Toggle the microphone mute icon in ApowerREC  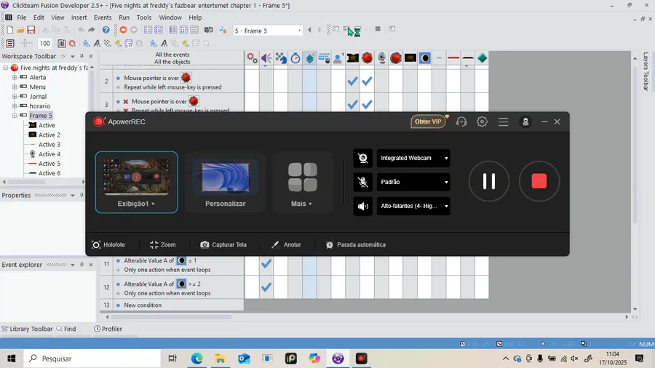(x=362, y=182)
